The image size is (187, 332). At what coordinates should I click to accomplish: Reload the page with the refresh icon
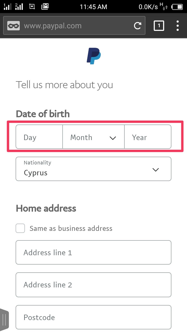point(137,26)
